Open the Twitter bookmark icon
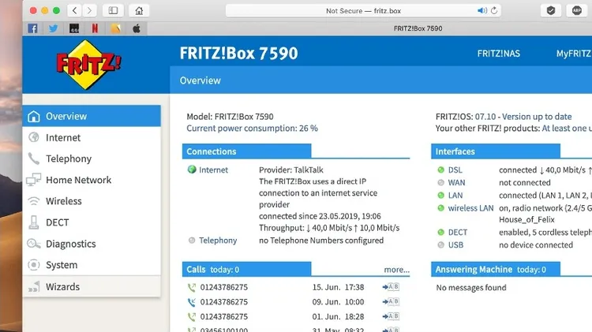Image resolution: width=592 pixels, height=332 pixels. (x=53, y=28)
